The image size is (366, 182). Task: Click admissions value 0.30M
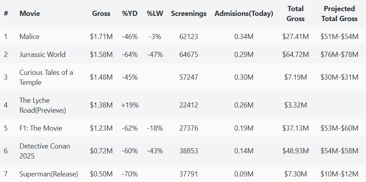point(244,77)
